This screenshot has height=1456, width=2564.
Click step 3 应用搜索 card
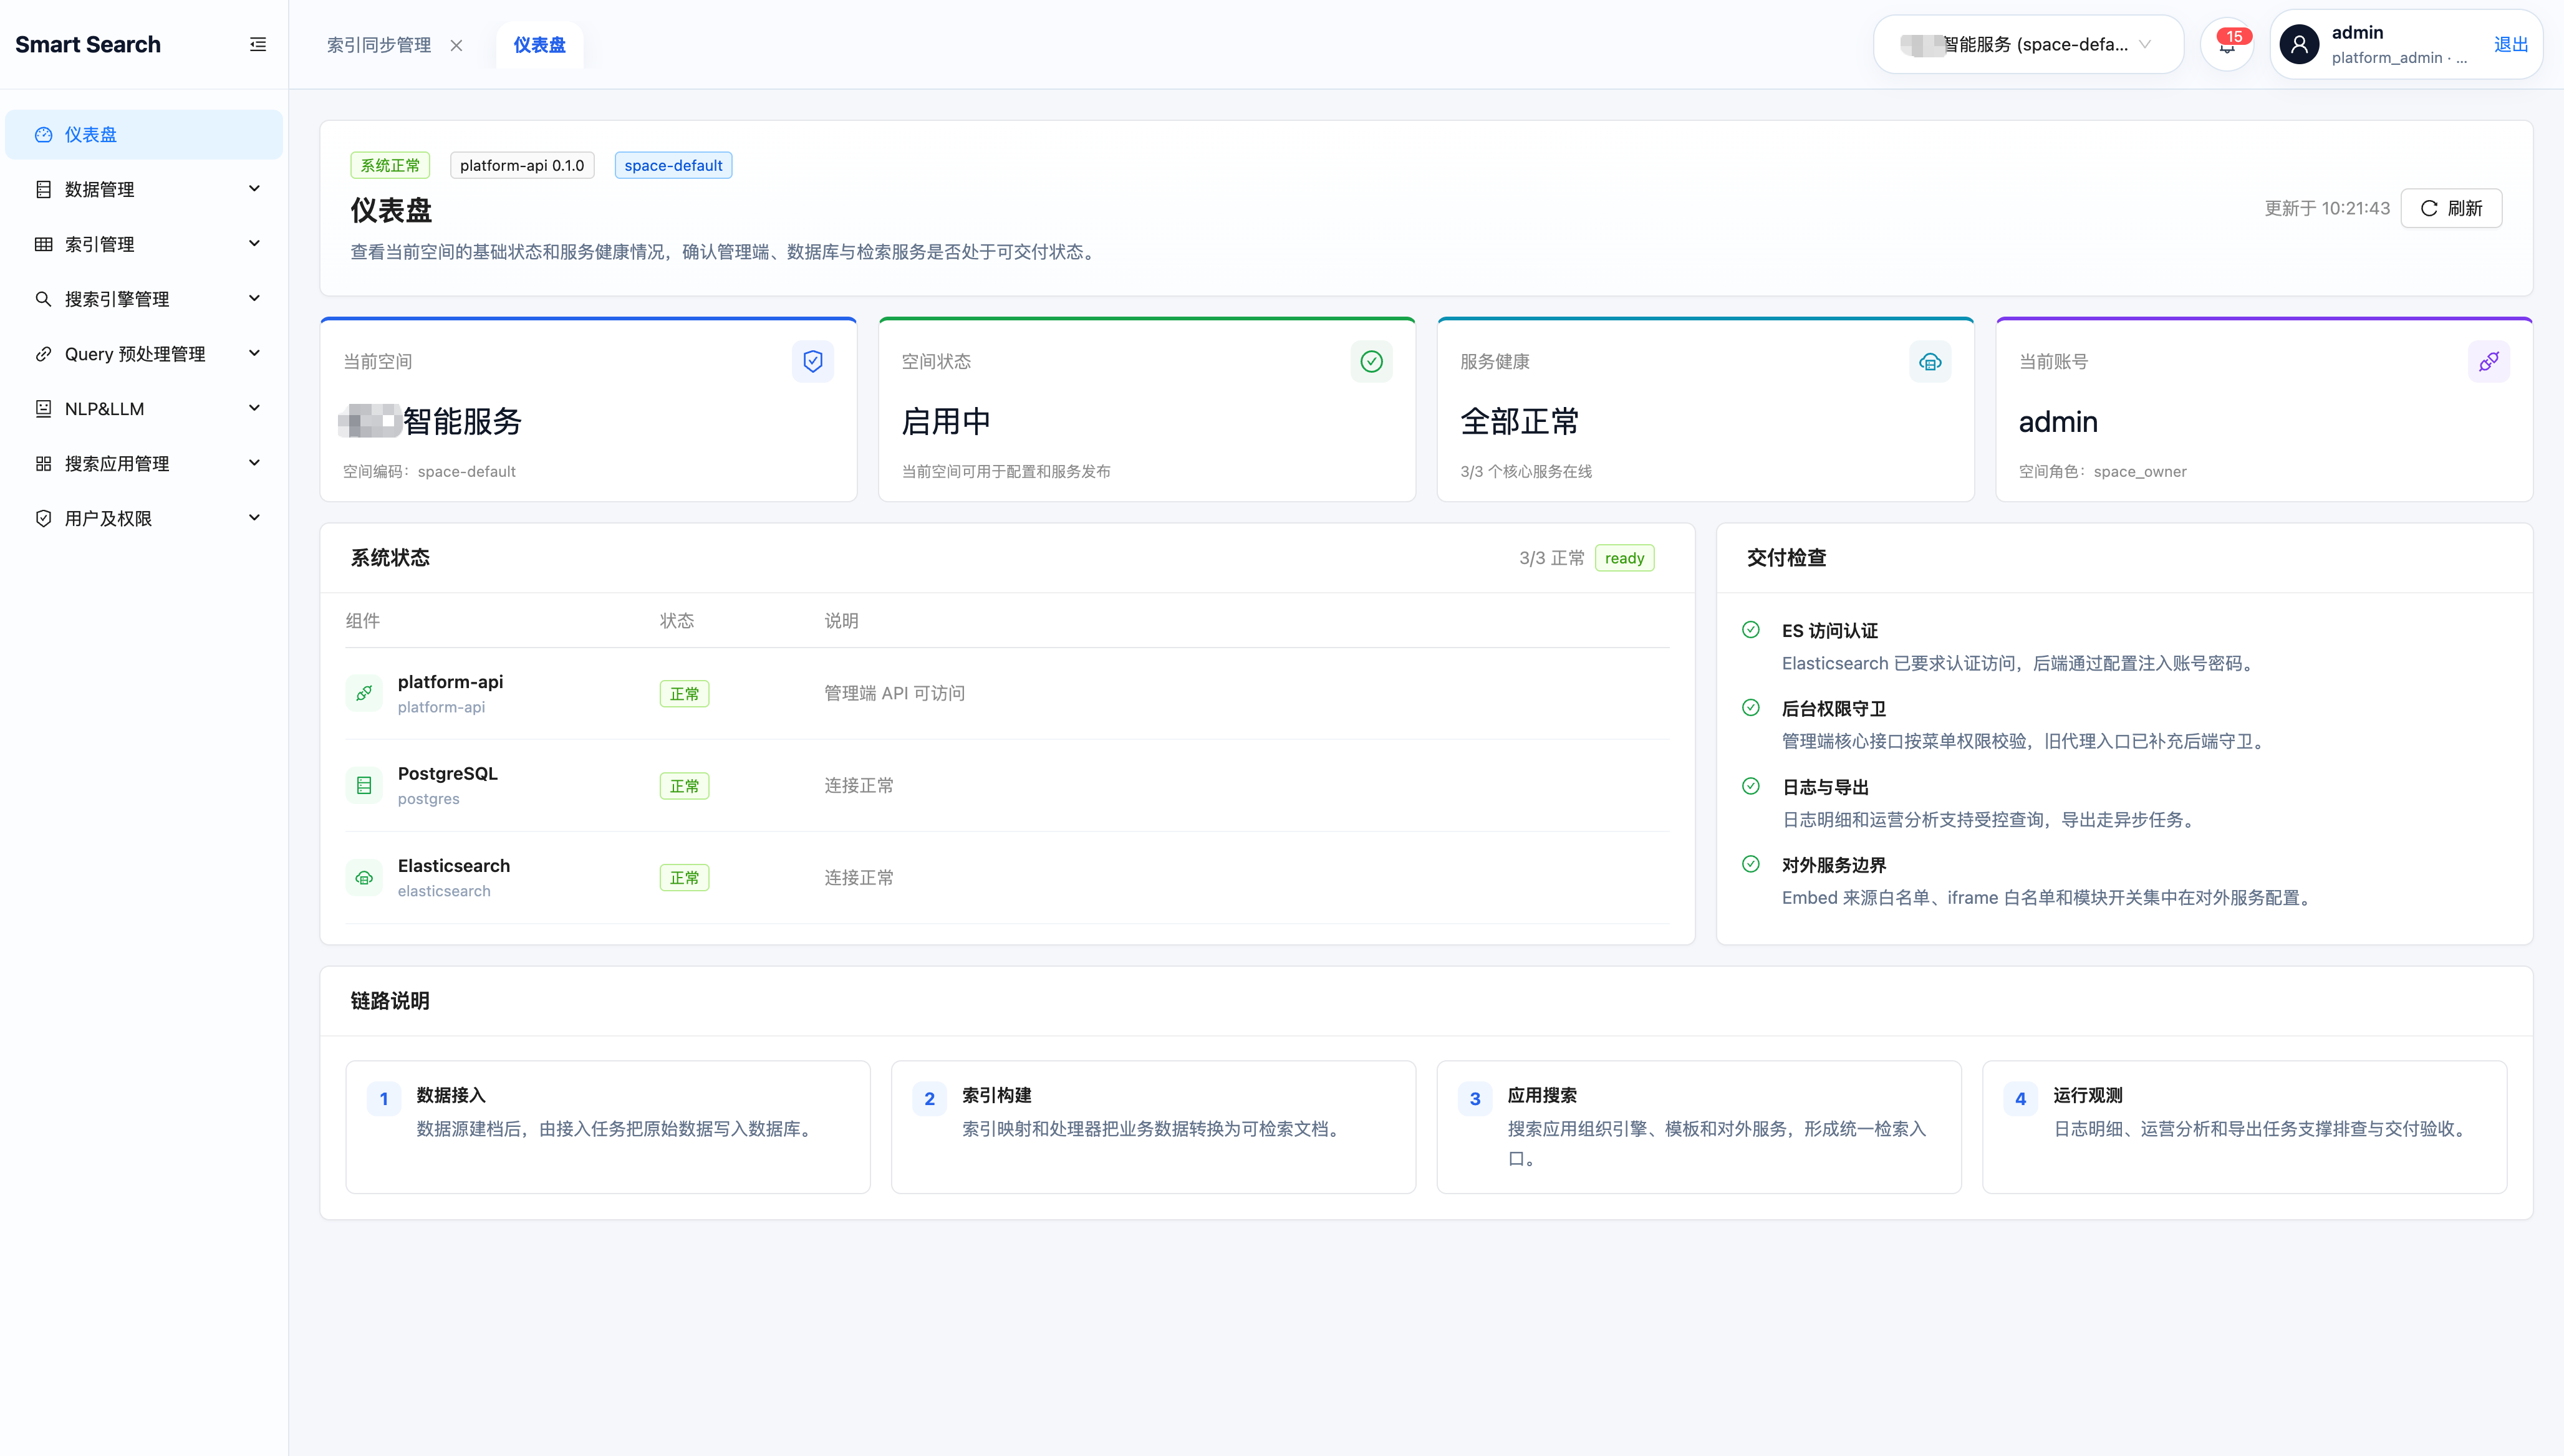(1699, 1127)
